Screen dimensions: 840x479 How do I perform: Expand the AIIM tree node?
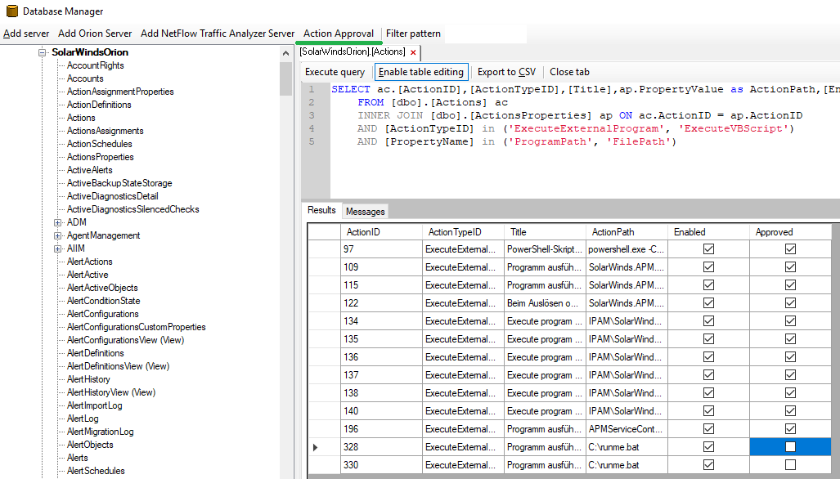(x=58, y=248)
